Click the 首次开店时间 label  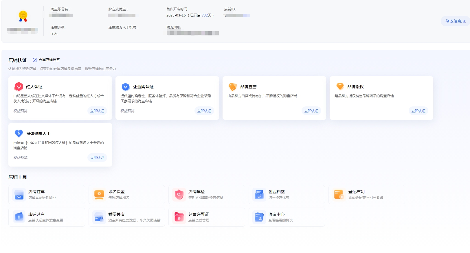click(x=178, y=9)
